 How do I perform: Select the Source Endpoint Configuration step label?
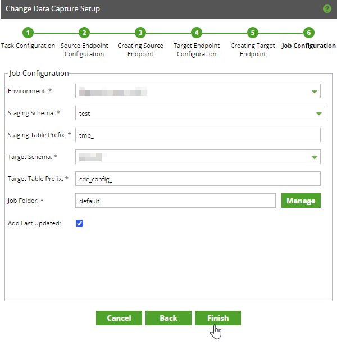click(x=84, y=49)
